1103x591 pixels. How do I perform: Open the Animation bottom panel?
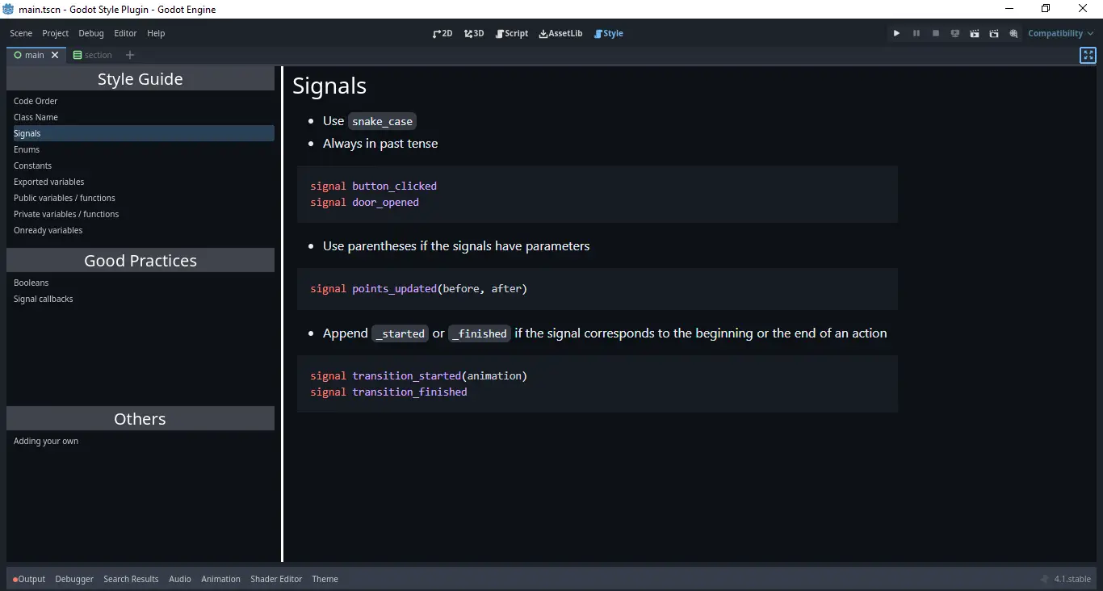point(220,579)
